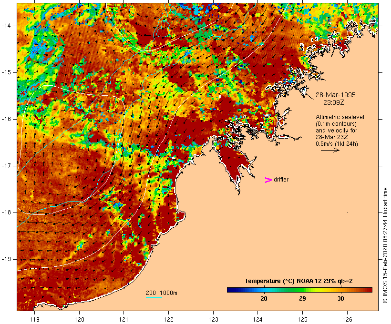Click the 'and velocity for' legend line
The height and width of the screenshot is (324, 391).
point(336,131)
